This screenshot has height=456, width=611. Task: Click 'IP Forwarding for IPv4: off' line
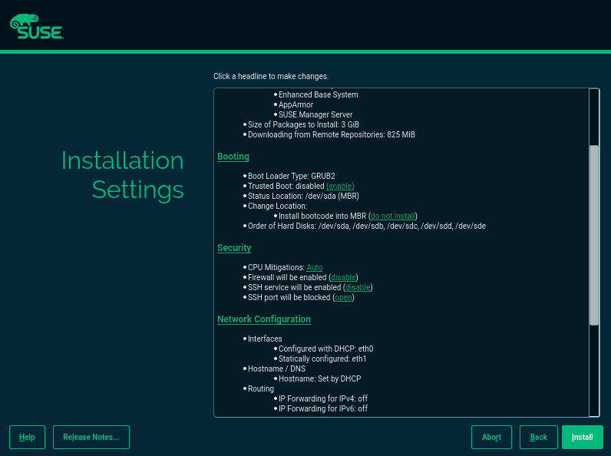pos(323,398)
